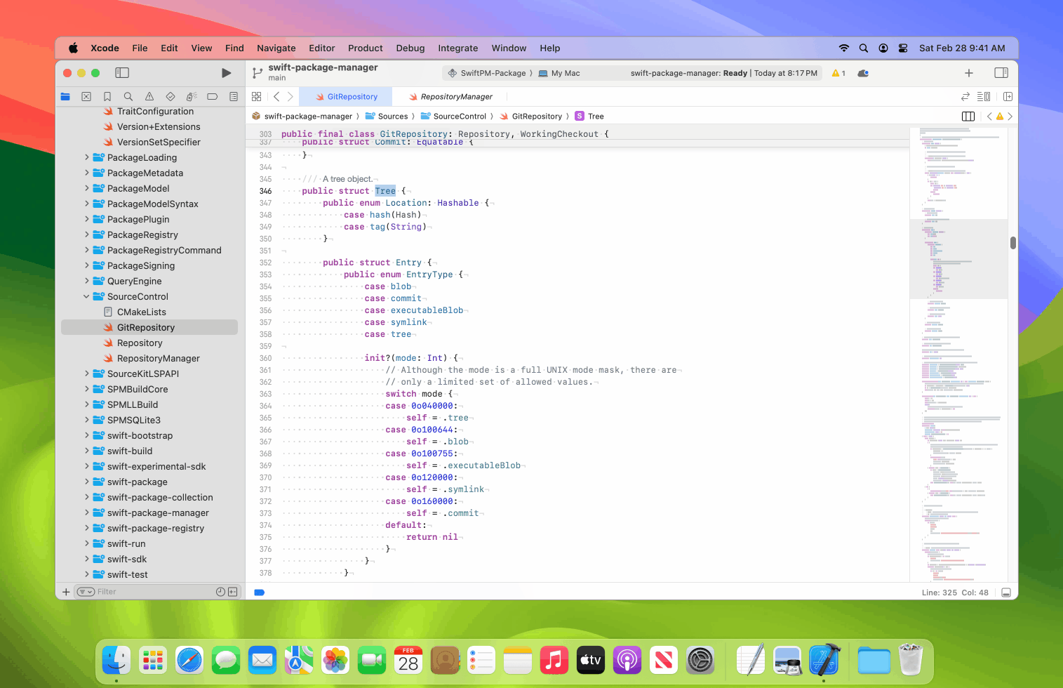Open the Product menu
Viewport: 1063px width, 688px height.
(x=366, y=48)
